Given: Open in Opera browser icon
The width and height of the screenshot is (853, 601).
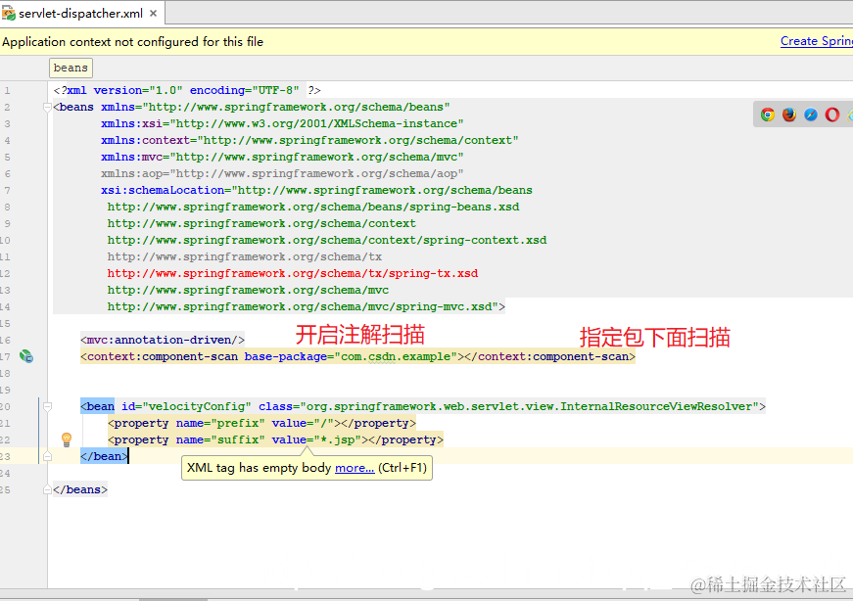Looking at the screenshot, I should (x=832, y=115).
